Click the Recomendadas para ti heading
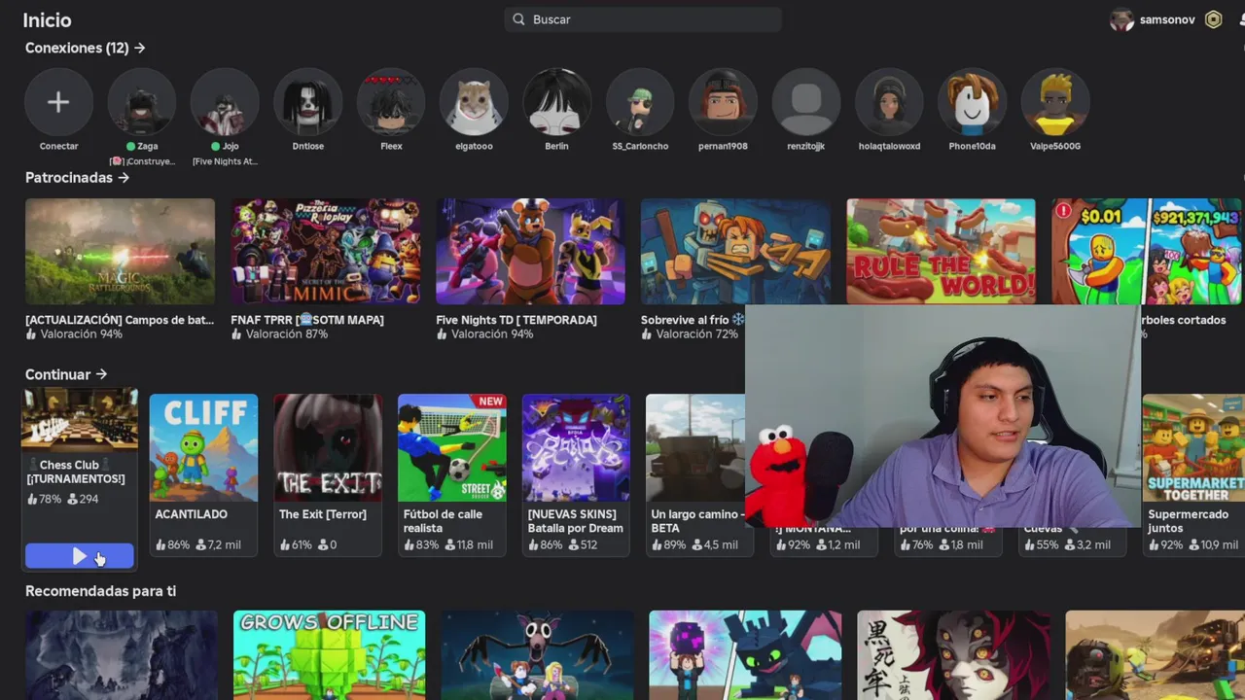 coord(100,591)
